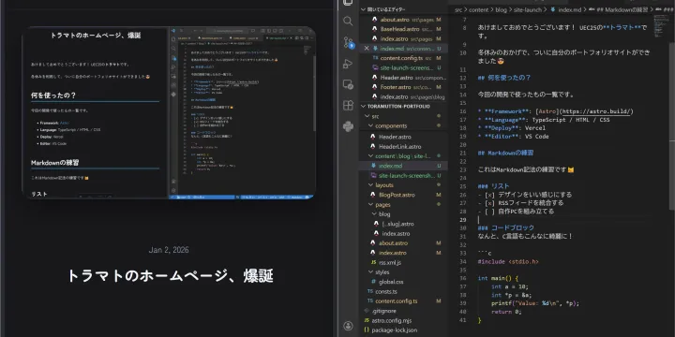The width and height of the screenshot is (675, 337).
Task: Click the Astro icon beside Footer.astro
Action: tap(374, 87)
